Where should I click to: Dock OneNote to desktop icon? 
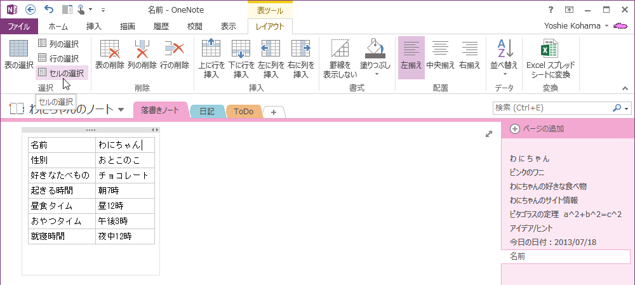(x=67, y=10)
